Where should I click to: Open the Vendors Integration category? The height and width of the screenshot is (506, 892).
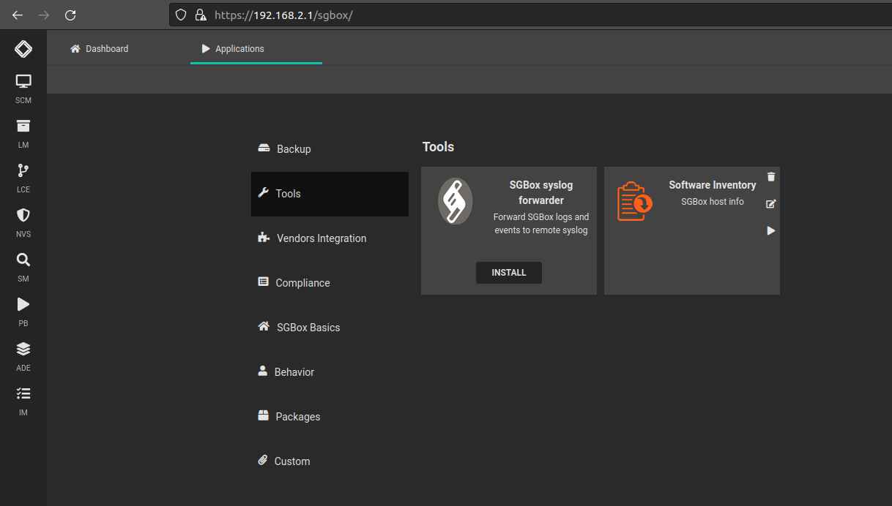tap(330, 238)
